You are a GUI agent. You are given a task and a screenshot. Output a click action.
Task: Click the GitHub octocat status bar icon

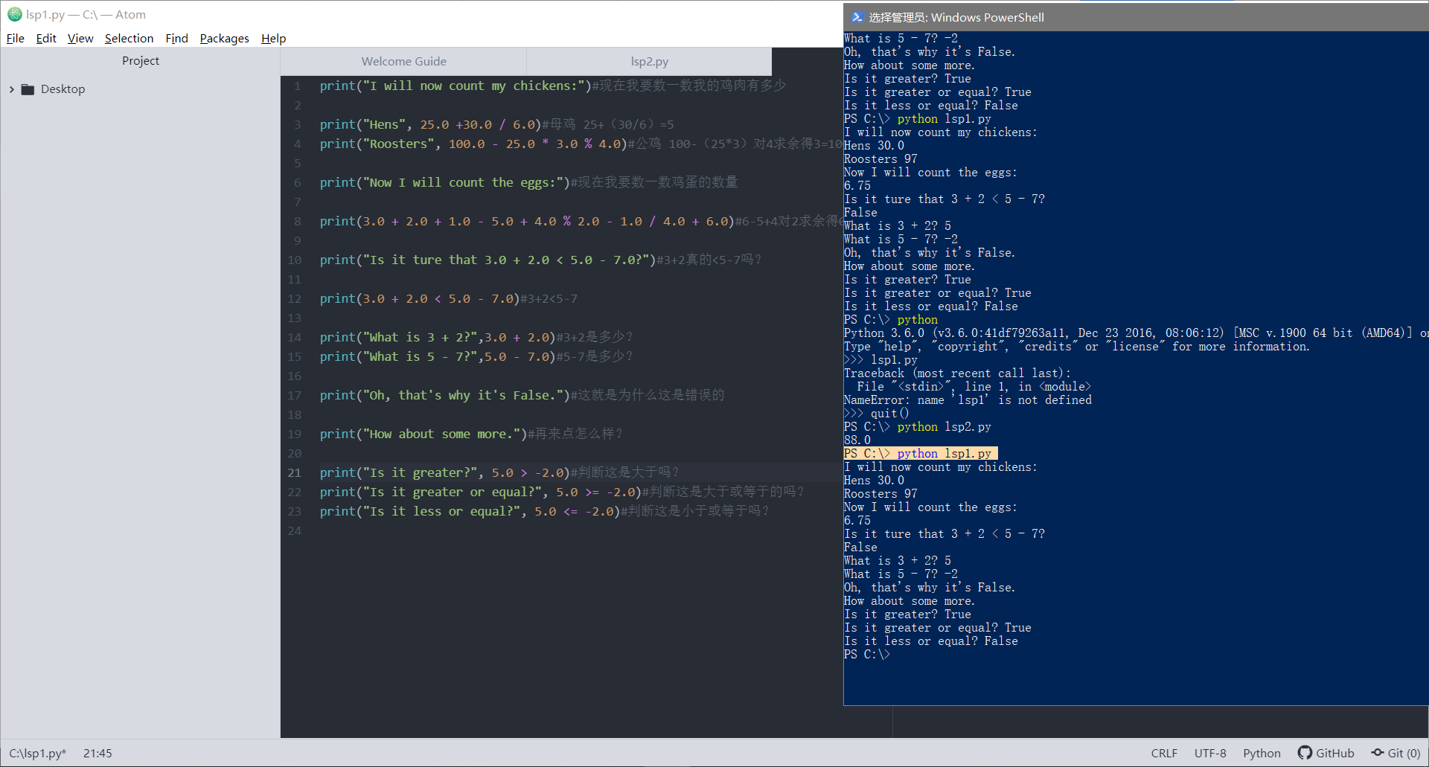pyautogui.click(x=1305, y=753)
